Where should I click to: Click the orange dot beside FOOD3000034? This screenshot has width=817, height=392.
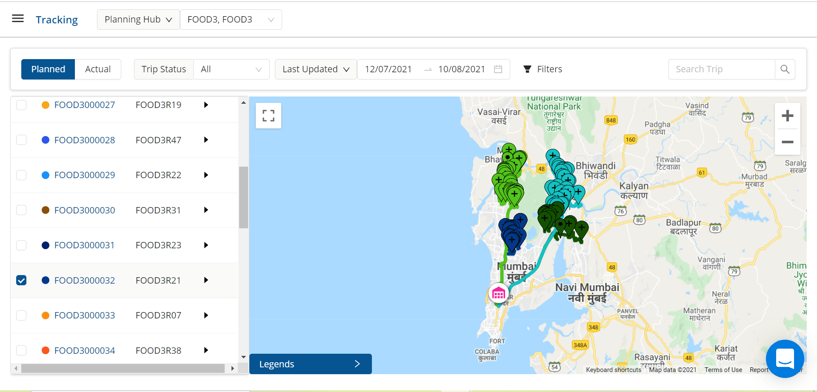point(46,350)
